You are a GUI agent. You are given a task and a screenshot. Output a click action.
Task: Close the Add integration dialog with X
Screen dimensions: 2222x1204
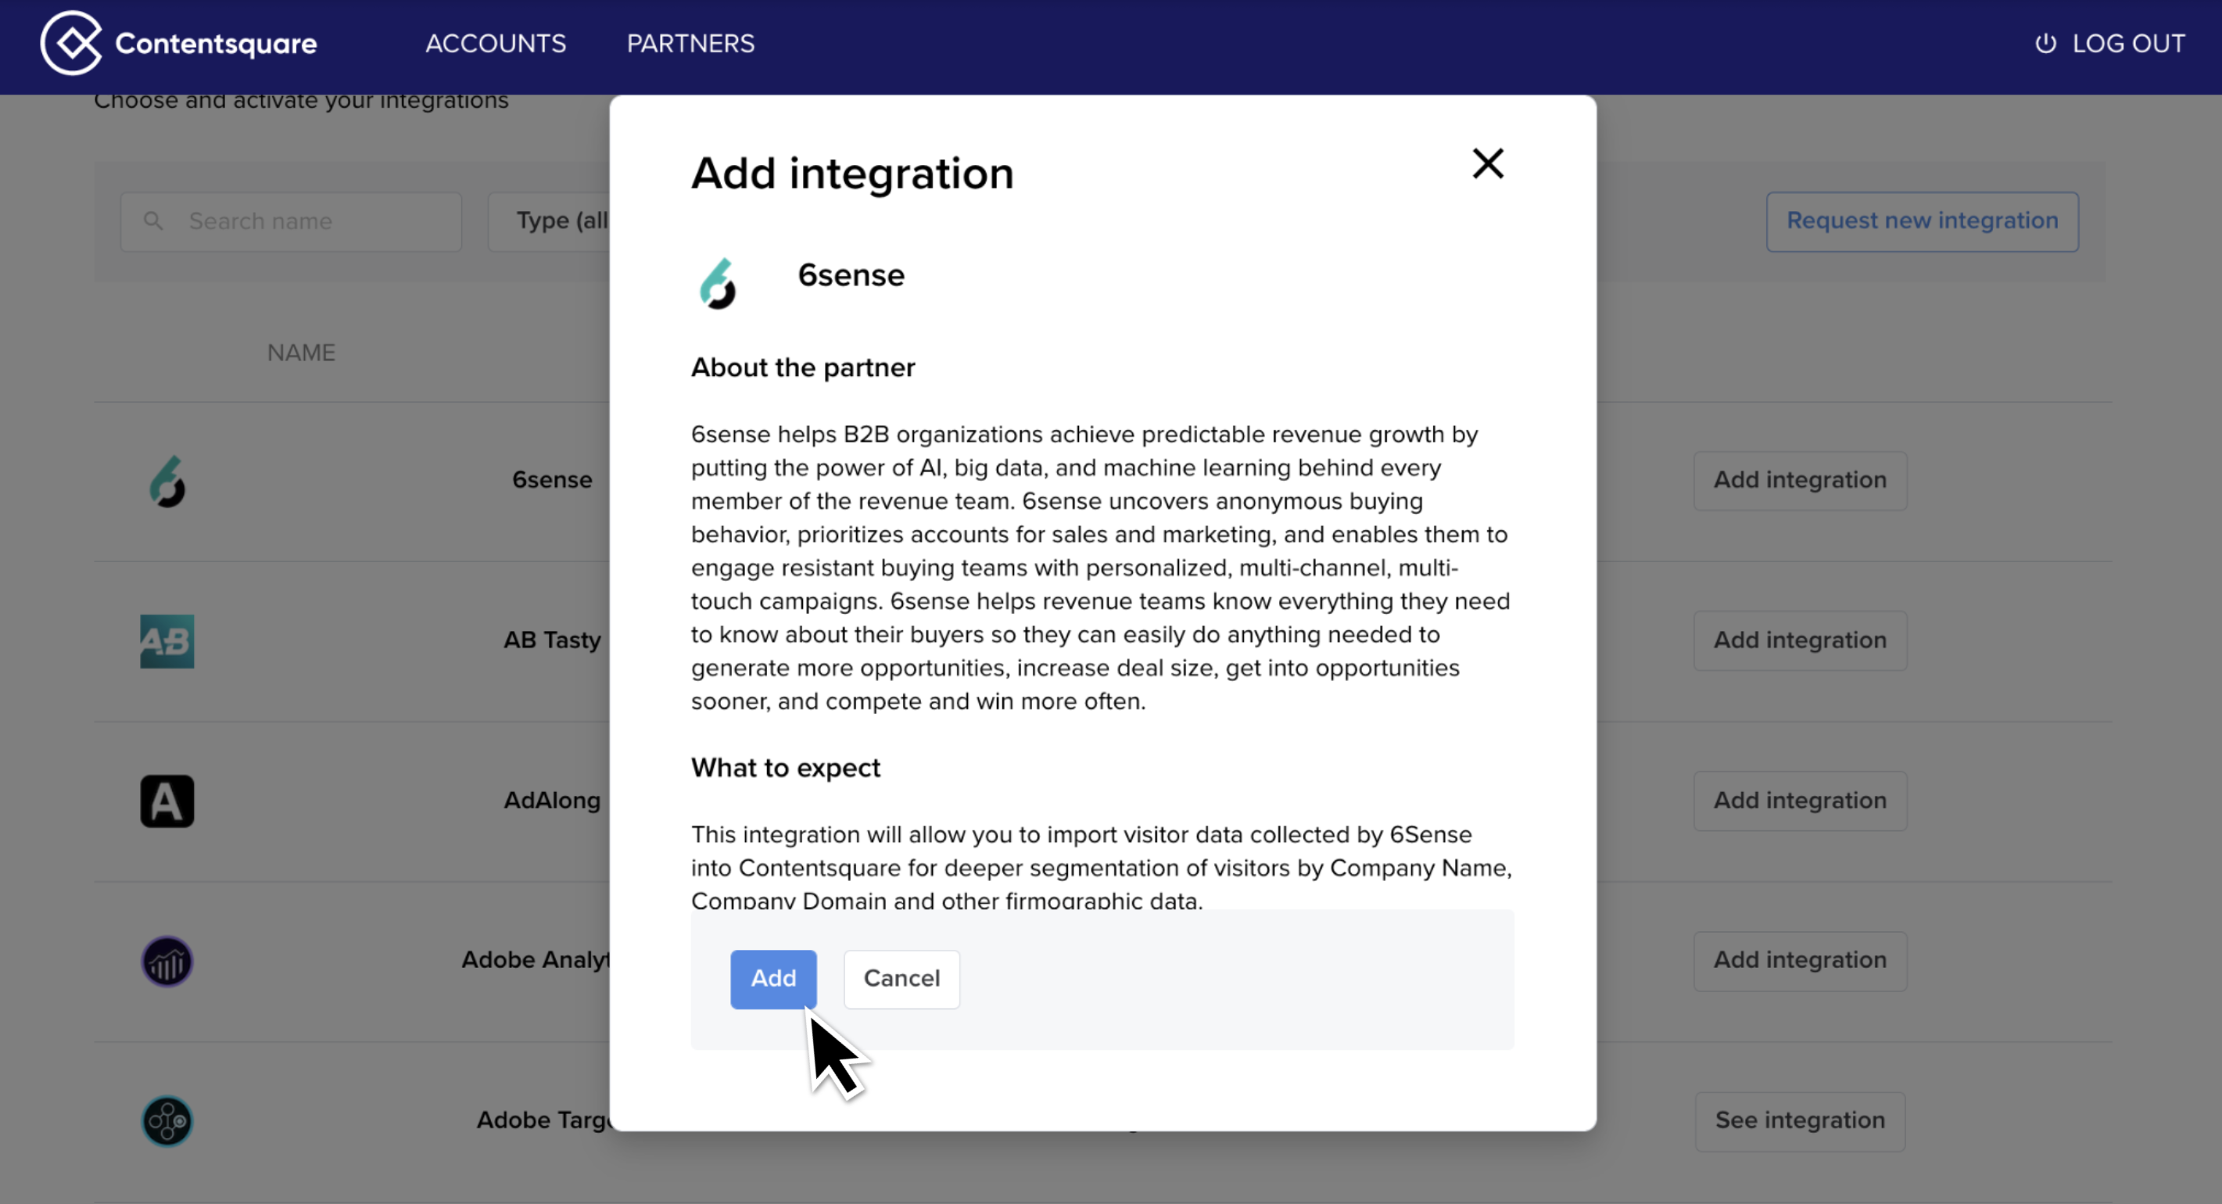[1488, 163]
